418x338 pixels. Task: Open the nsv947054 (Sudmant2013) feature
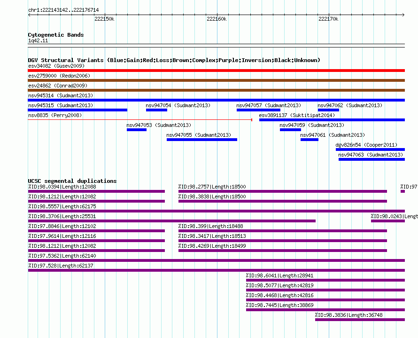coord(156,110)
